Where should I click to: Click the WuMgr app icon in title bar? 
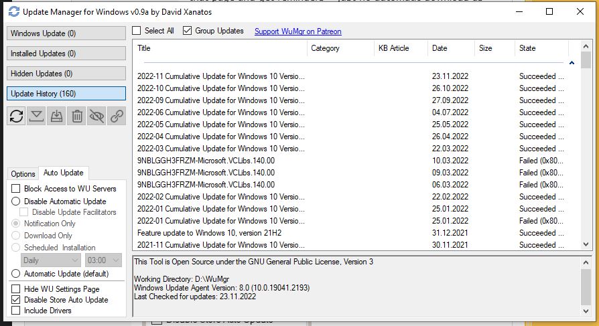(13, 11)
